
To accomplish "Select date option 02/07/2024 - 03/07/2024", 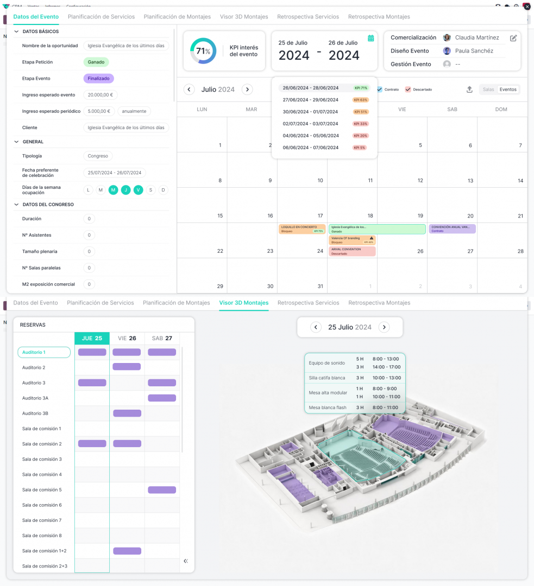I will 324,124.
